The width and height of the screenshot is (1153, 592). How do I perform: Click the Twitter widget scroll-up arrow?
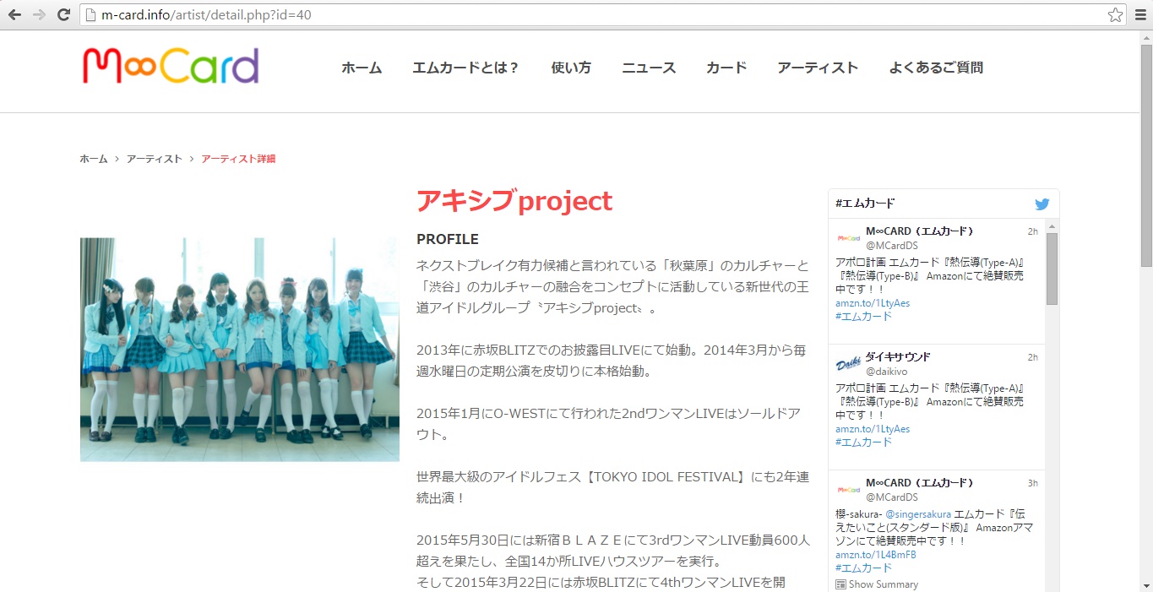[1052, 225]
